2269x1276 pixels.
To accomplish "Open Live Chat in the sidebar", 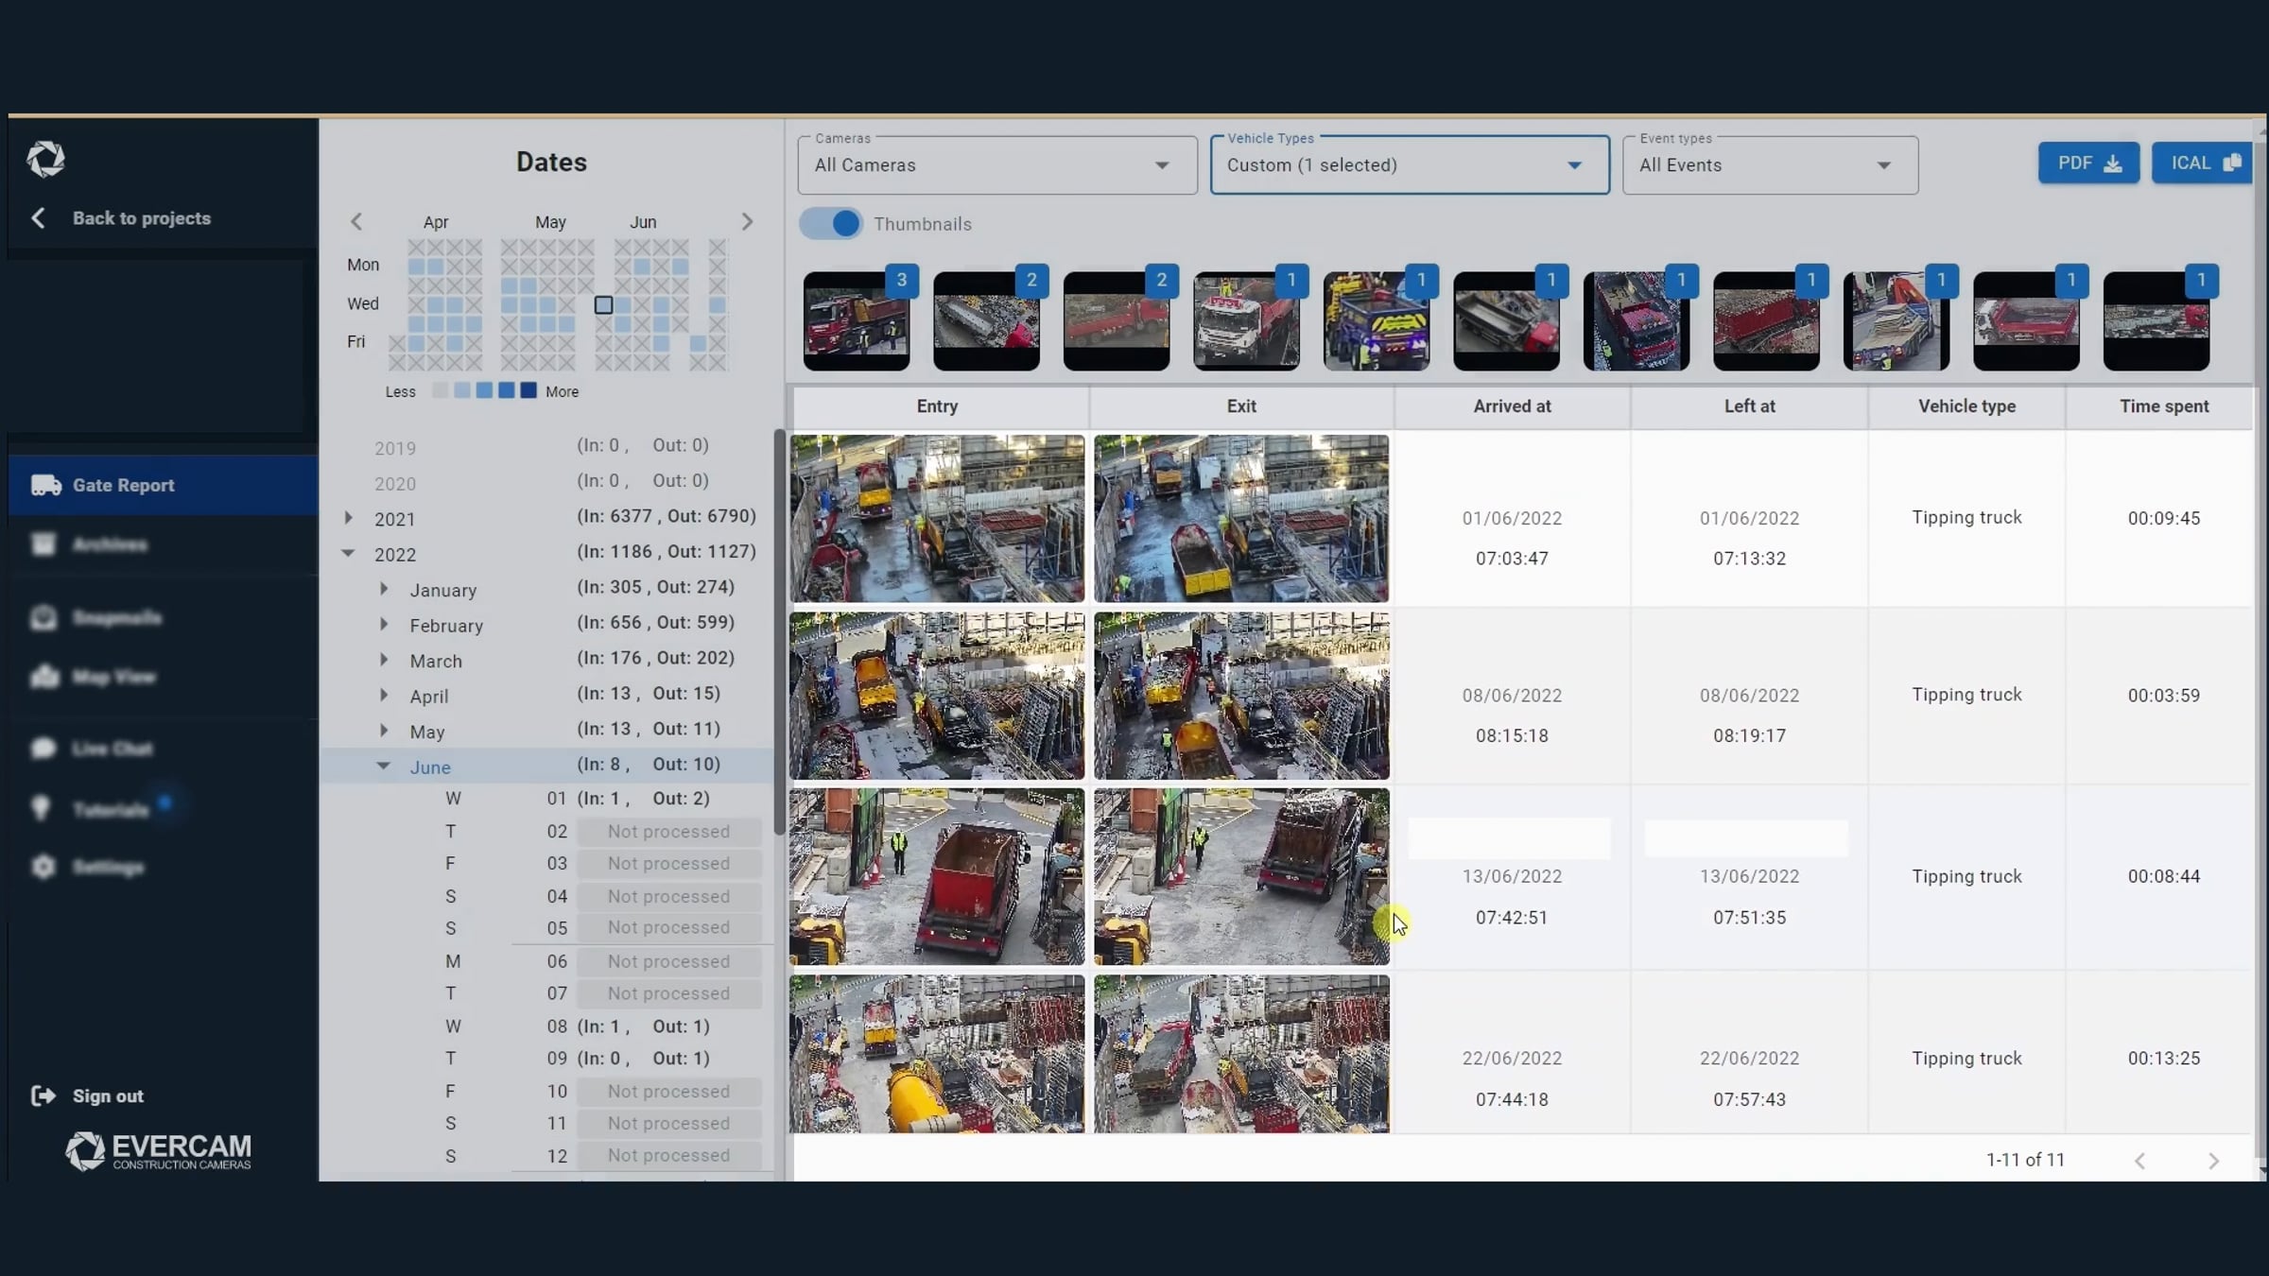I will pyautogui.click(x=164, y=749).
